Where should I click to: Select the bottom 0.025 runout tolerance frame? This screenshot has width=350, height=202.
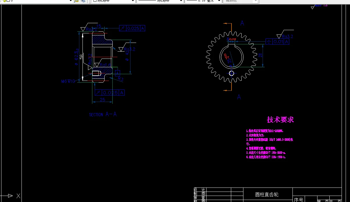click(110, 92)
